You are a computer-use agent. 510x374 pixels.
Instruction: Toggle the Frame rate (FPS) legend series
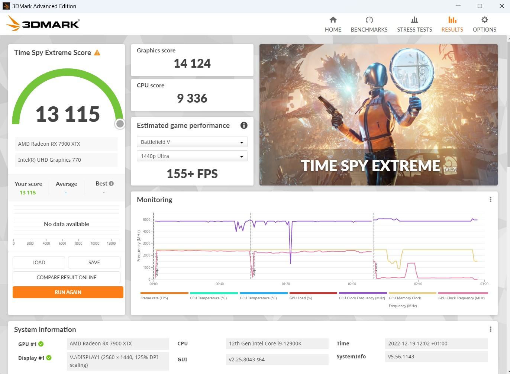tap(164, 296)
